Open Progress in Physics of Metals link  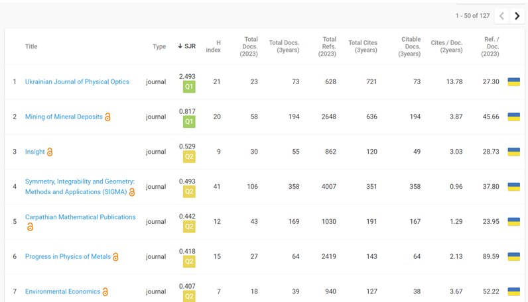68,256
